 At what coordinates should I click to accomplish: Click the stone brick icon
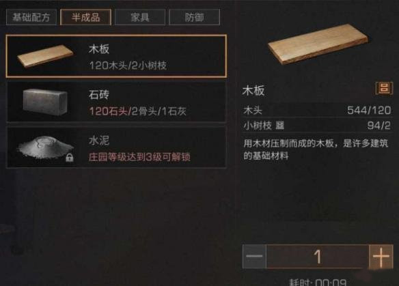pyautogui.click(x=45, y=102)
